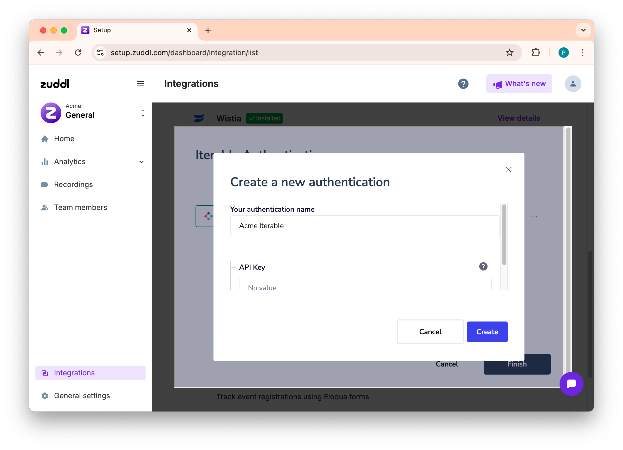Click the site information icon in address bar
Screen dimensions: 623x450
pyautogui.click(x=101, y=53)
